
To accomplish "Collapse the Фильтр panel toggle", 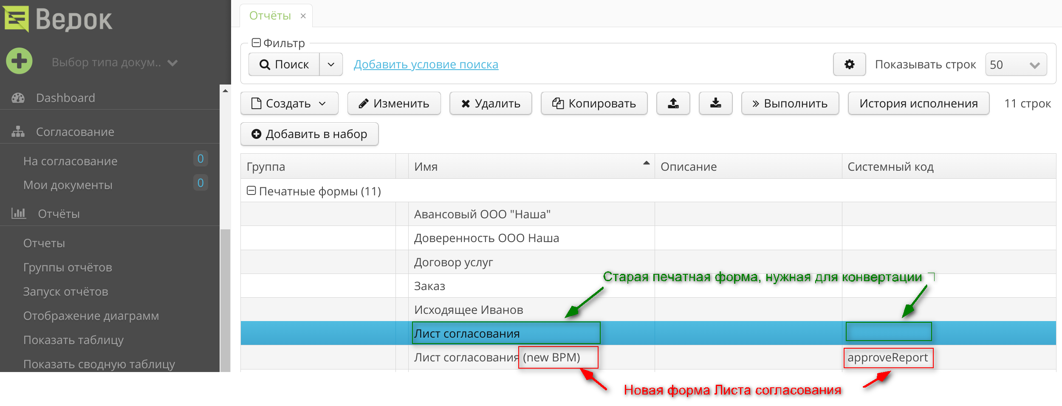I will pos(256,43).
